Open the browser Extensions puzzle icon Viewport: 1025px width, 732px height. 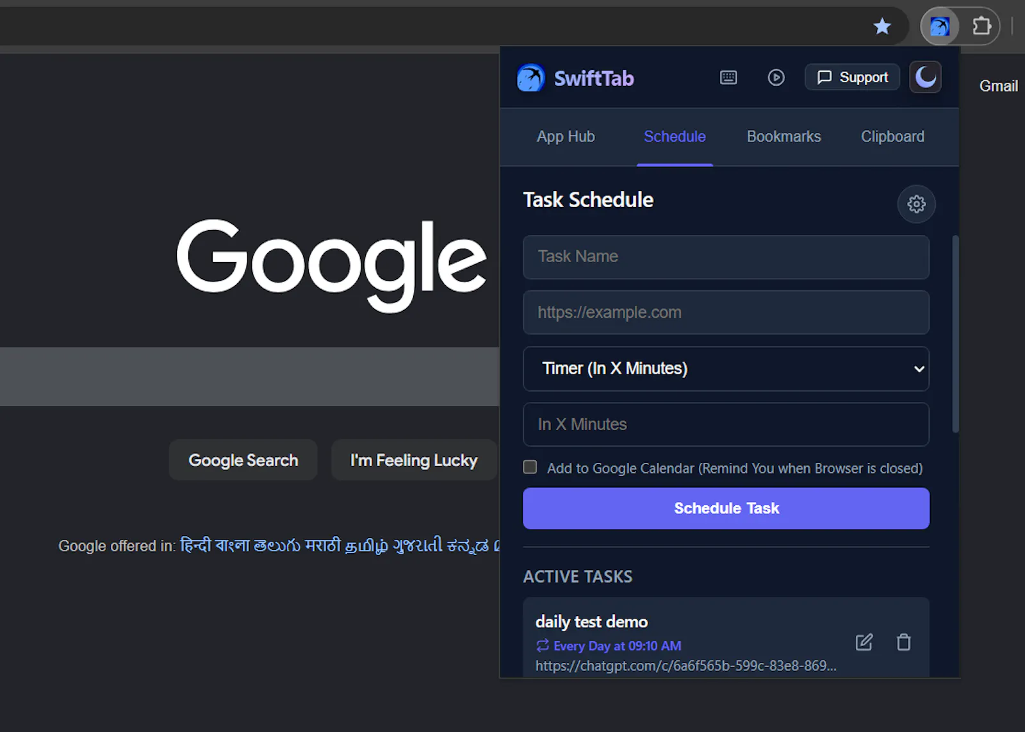tap(981, 26)
